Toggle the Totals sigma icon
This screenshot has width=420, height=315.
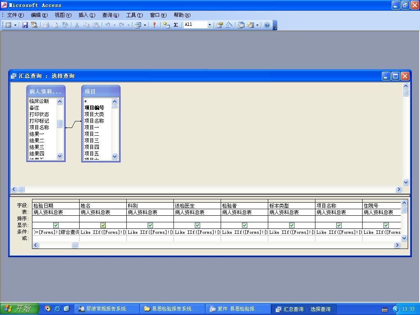(176, 25)
